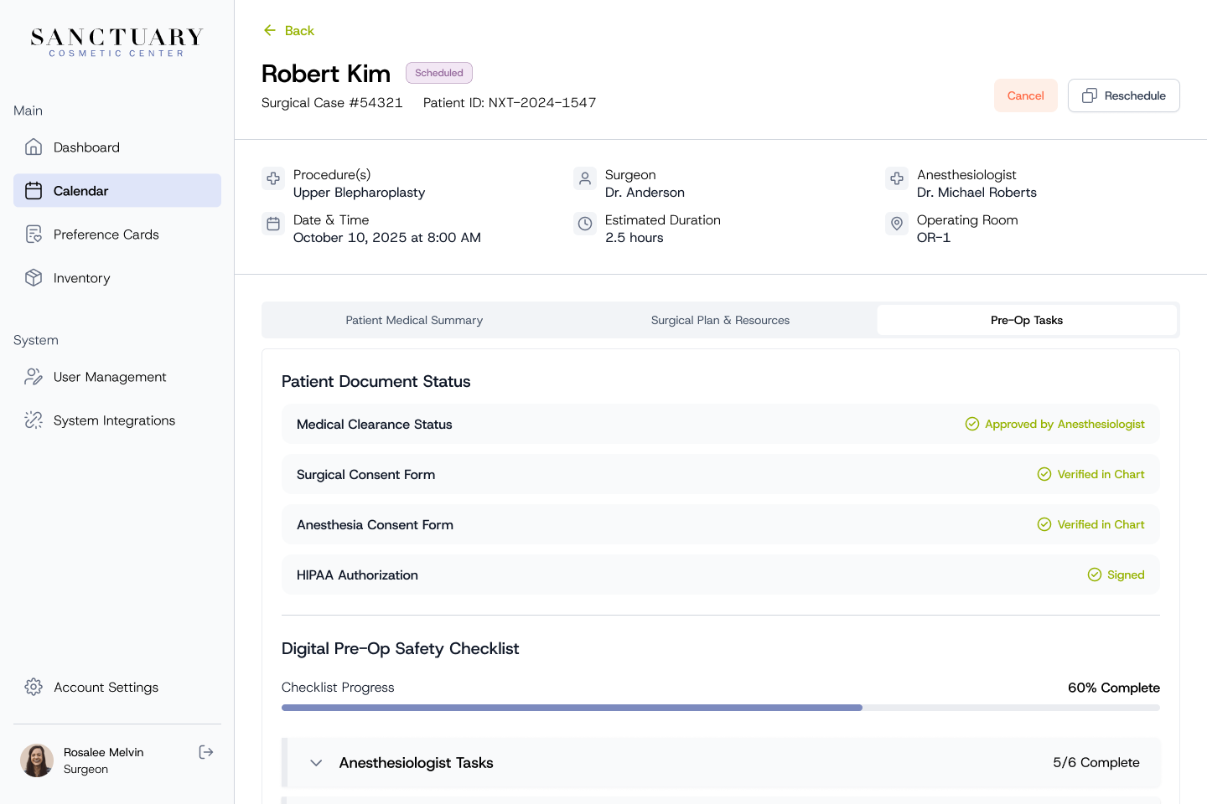
Task: Click the Surgeon person icon
Action: (x=585, y=178)
